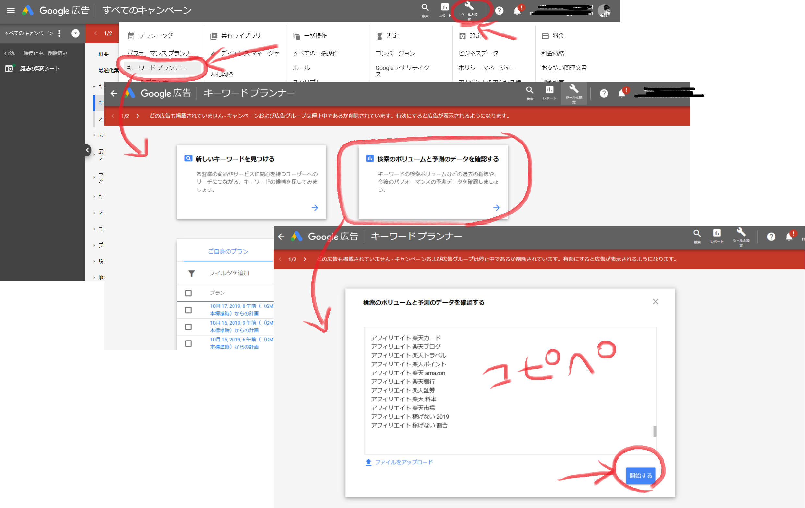Collapse the sidebar with the round chevron
805x508 pixels.
click(x=87, y=150)
